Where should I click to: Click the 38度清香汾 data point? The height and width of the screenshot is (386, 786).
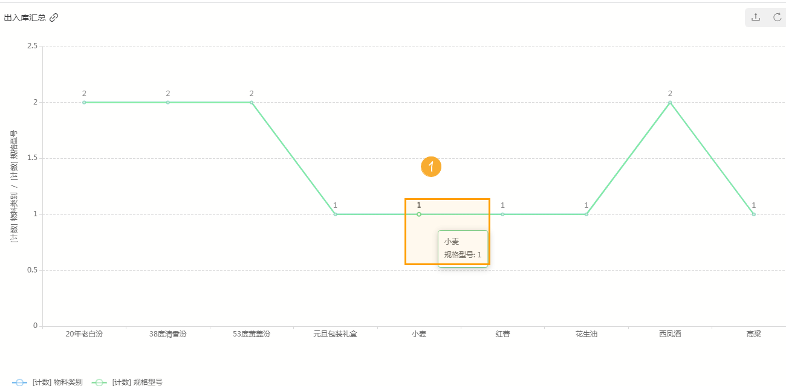[168, 103]
